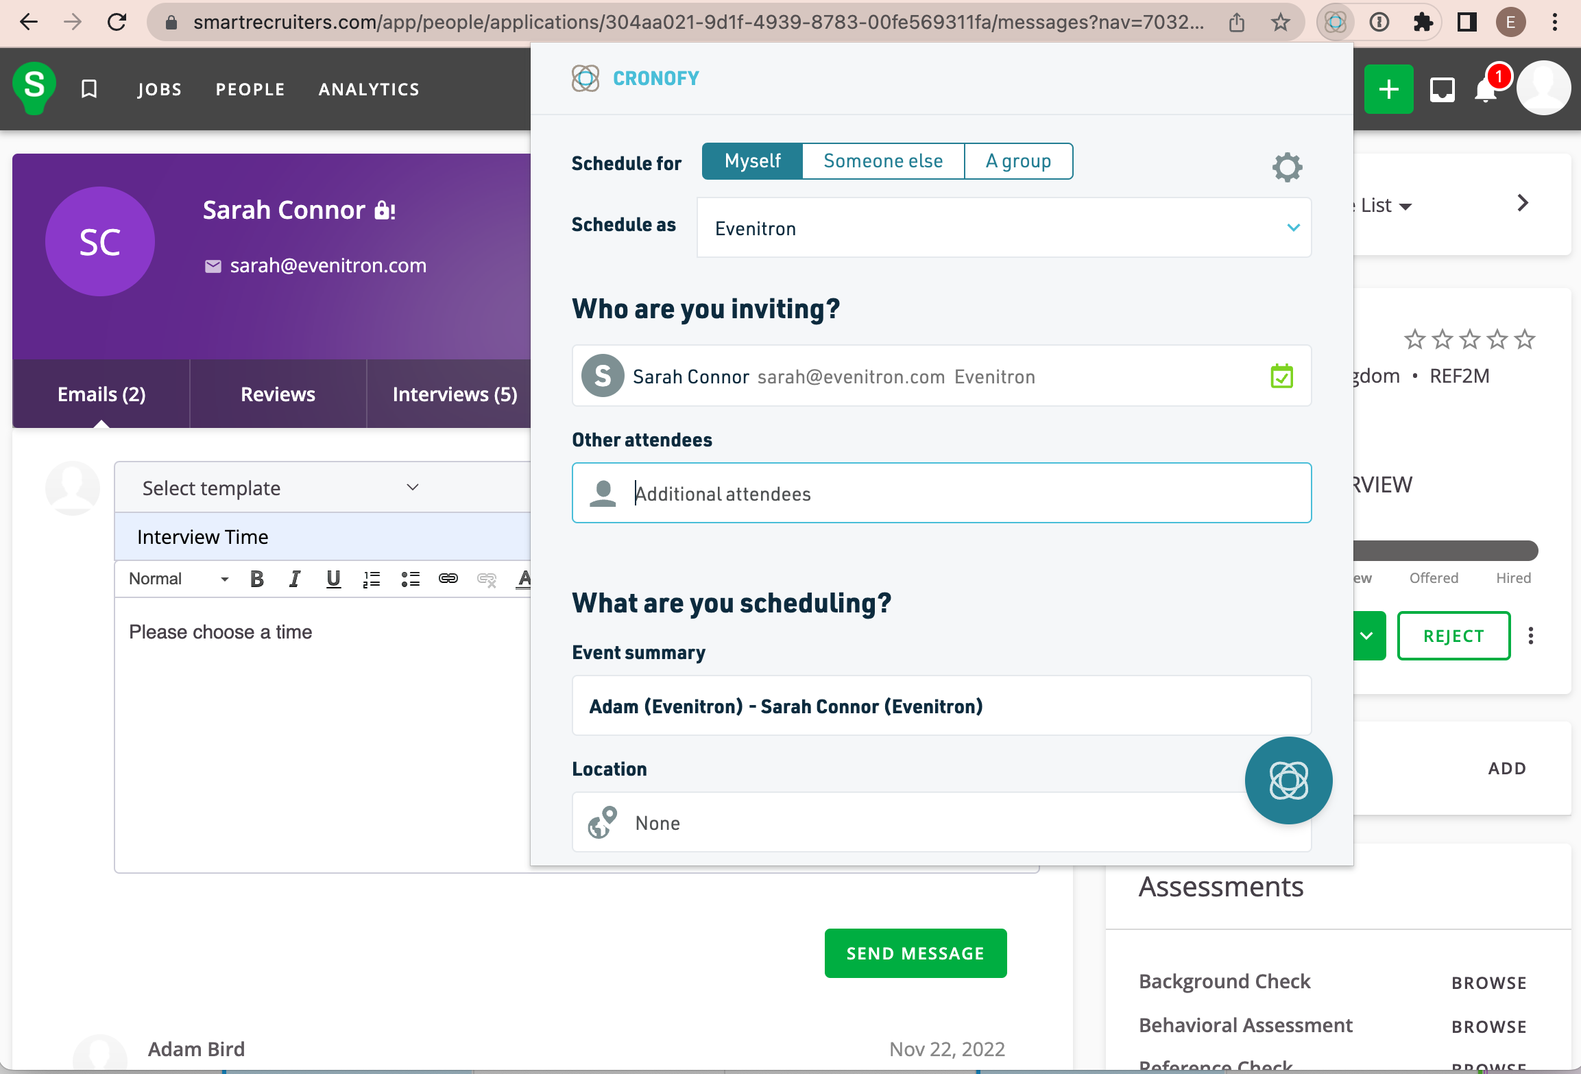
Task: Click the floating Cronofy launcher button
Action: coord(1288,780)
